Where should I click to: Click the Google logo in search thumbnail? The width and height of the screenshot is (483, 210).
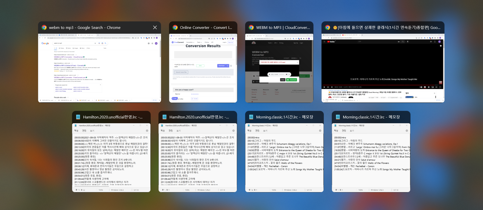(45, 43)
